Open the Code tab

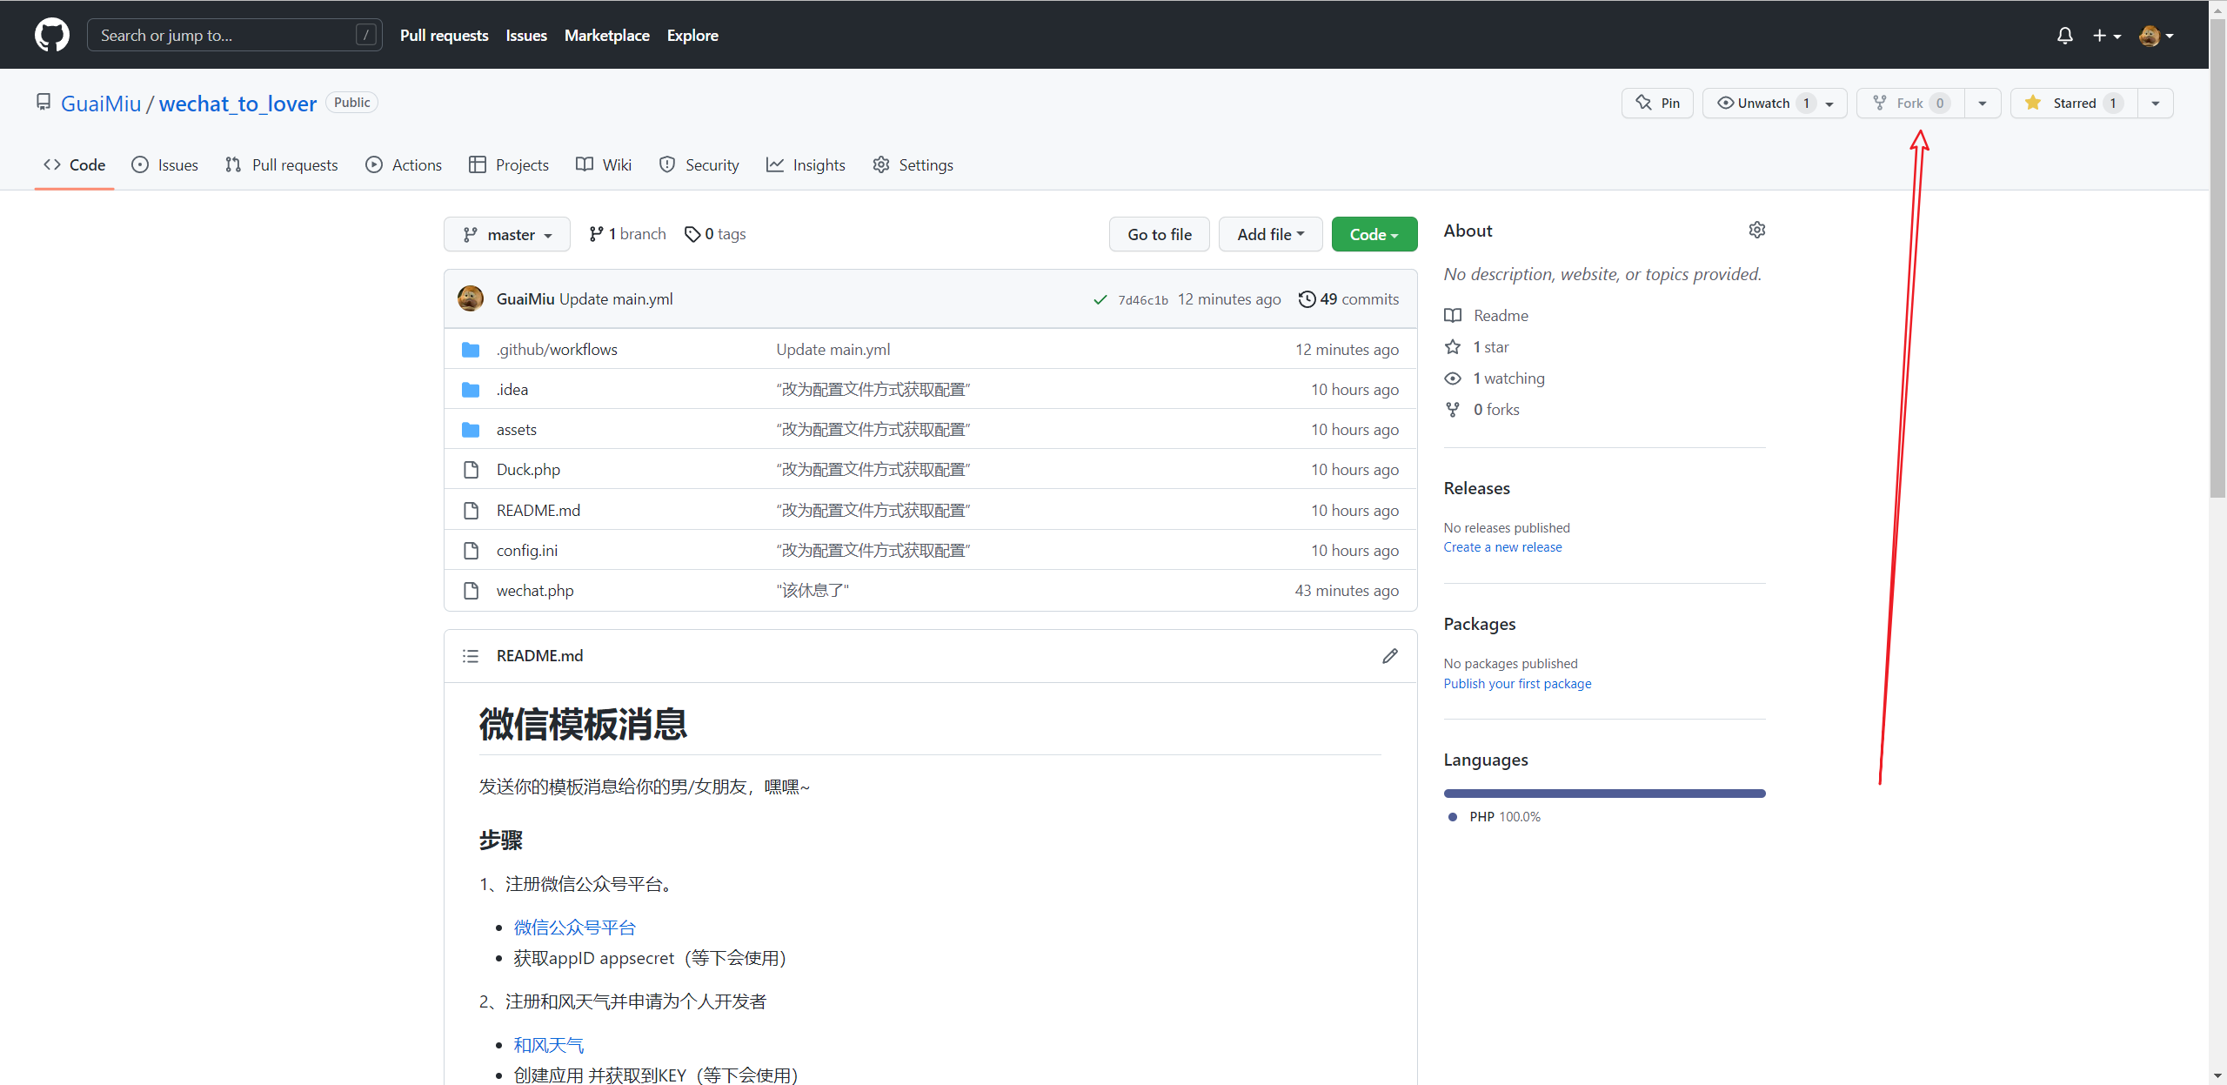click(75, 164)
